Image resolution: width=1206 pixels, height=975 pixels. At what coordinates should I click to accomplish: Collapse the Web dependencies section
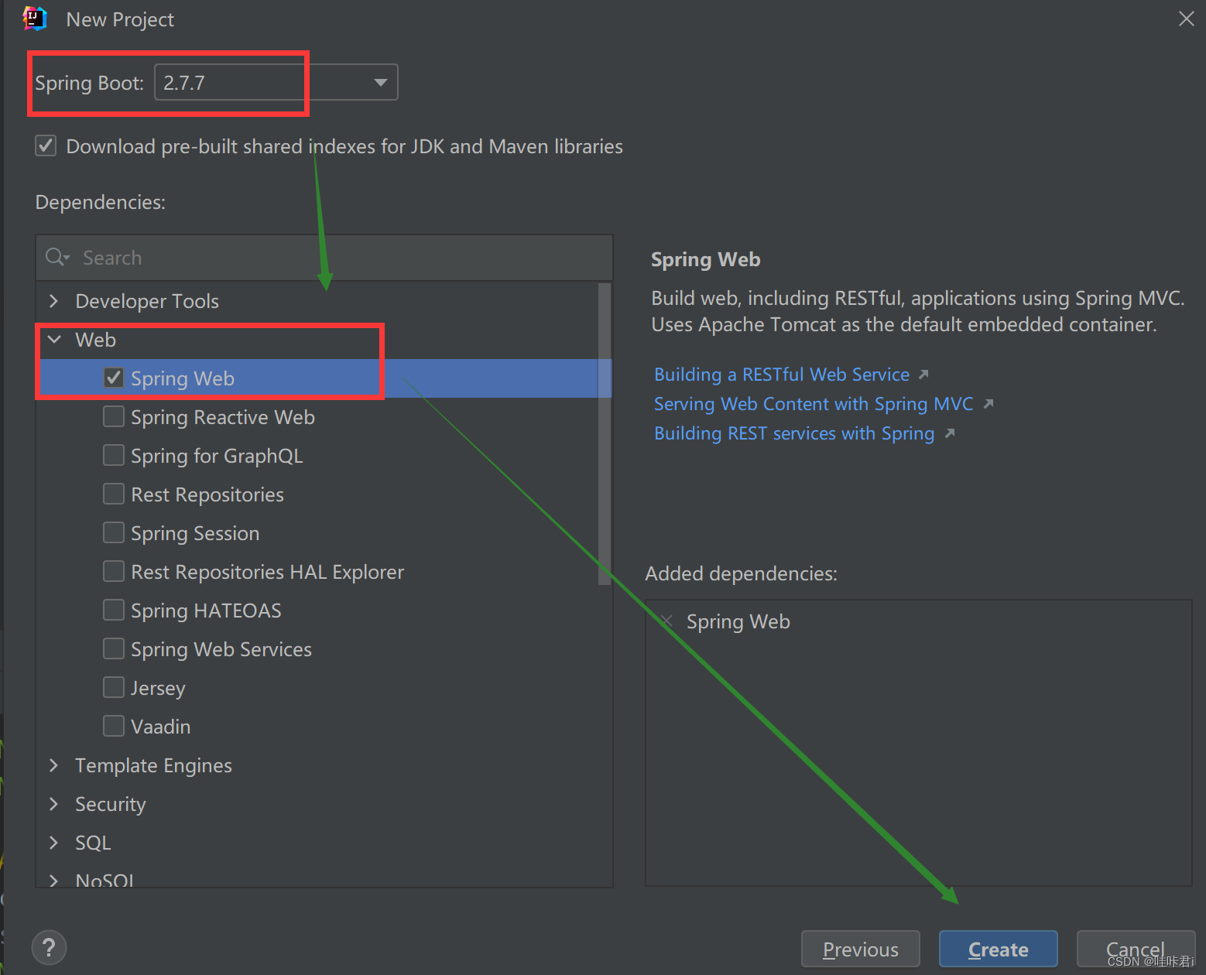click(x=53, y=340)
